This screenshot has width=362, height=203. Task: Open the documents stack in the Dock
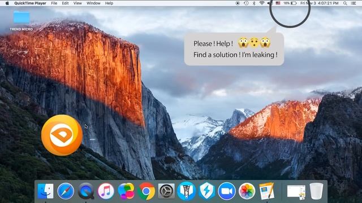click(x=296, y=192)
